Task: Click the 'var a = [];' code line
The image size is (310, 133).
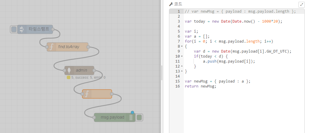Action: (197, 36)
